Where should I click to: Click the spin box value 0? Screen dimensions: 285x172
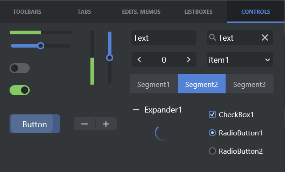(164, 60)
